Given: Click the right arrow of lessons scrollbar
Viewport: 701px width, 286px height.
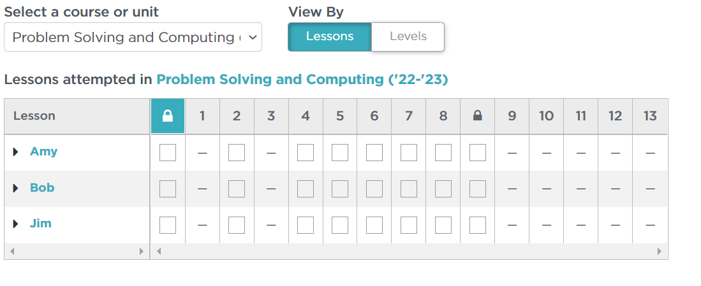Looking at the screenshot, I should coord(660,251).
